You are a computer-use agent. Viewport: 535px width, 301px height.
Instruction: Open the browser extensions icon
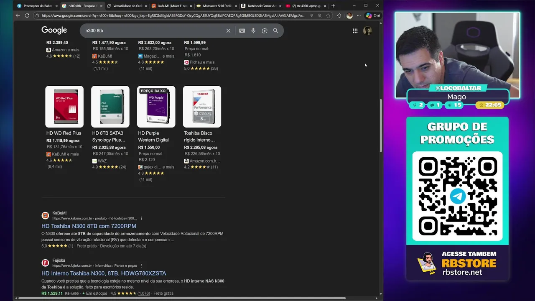[x=339, y=15]
